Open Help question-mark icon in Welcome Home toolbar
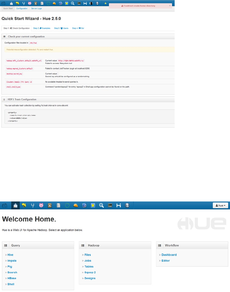230x292 pixels. pyautogui.click(x=127, y=206)
